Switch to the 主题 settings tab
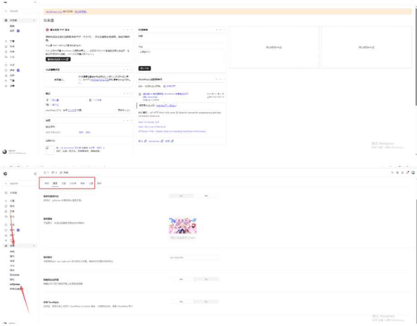This screenshot has width=417, height=326. tap(64, 183)
